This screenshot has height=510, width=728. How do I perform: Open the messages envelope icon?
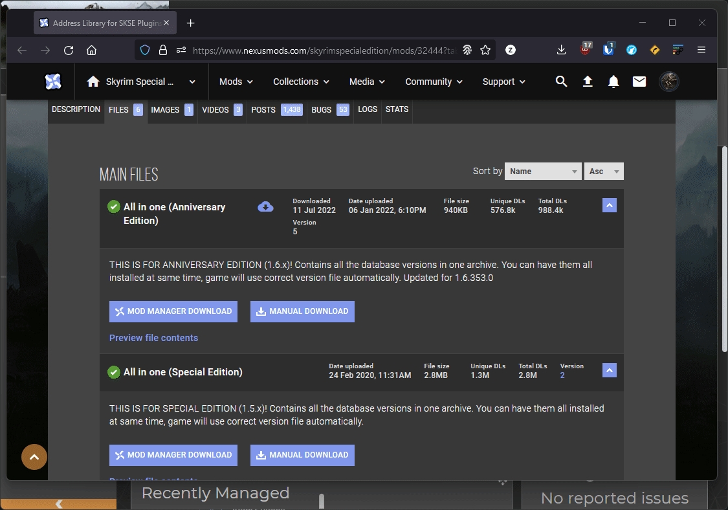[x=639, y=82]
